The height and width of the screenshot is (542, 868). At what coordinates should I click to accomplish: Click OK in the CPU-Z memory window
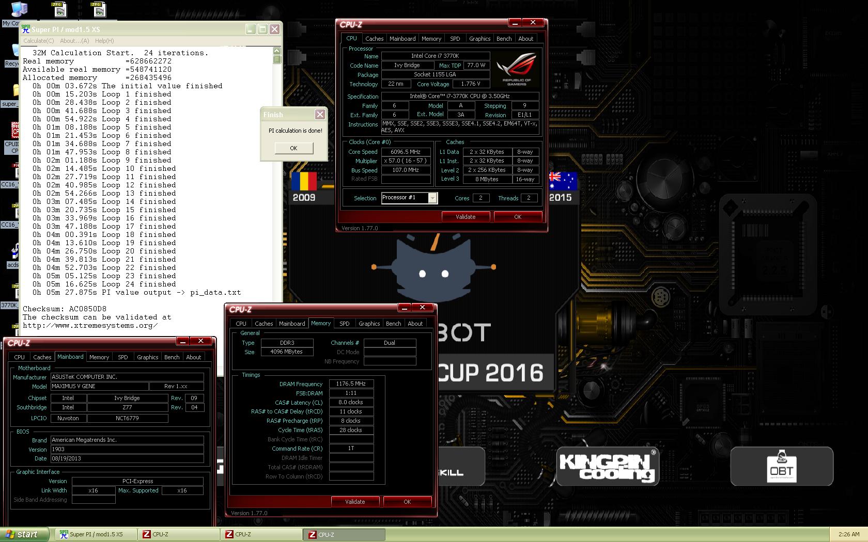click(x=407, y=502)
